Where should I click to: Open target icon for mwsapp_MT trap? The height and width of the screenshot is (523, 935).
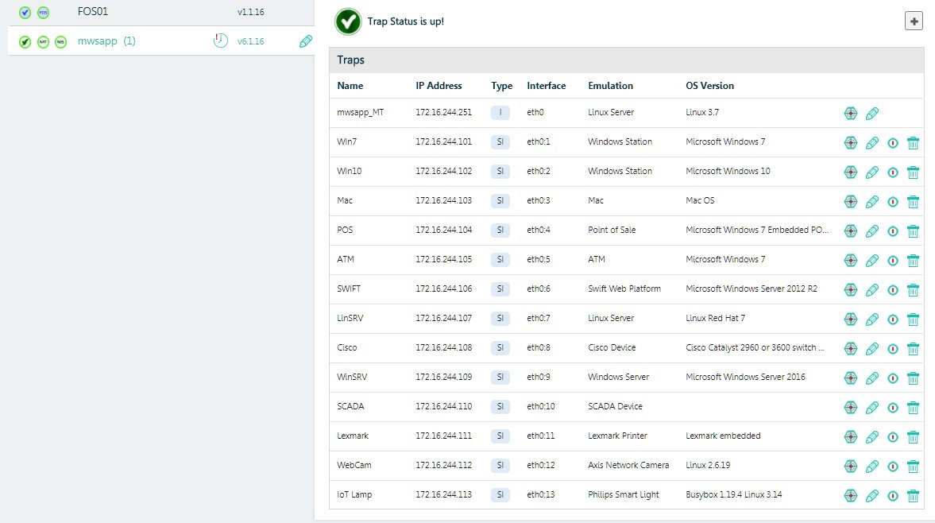point(850,114)
